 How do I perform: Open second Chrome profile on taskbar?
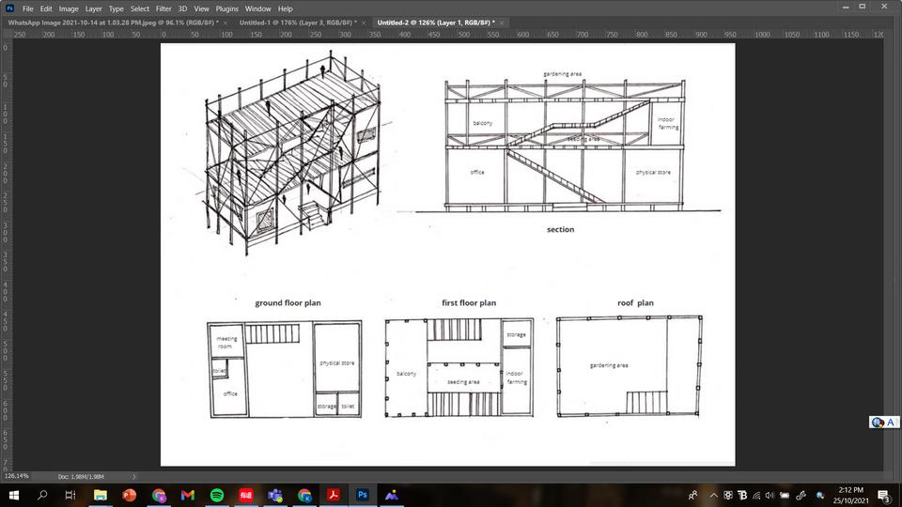304,495
